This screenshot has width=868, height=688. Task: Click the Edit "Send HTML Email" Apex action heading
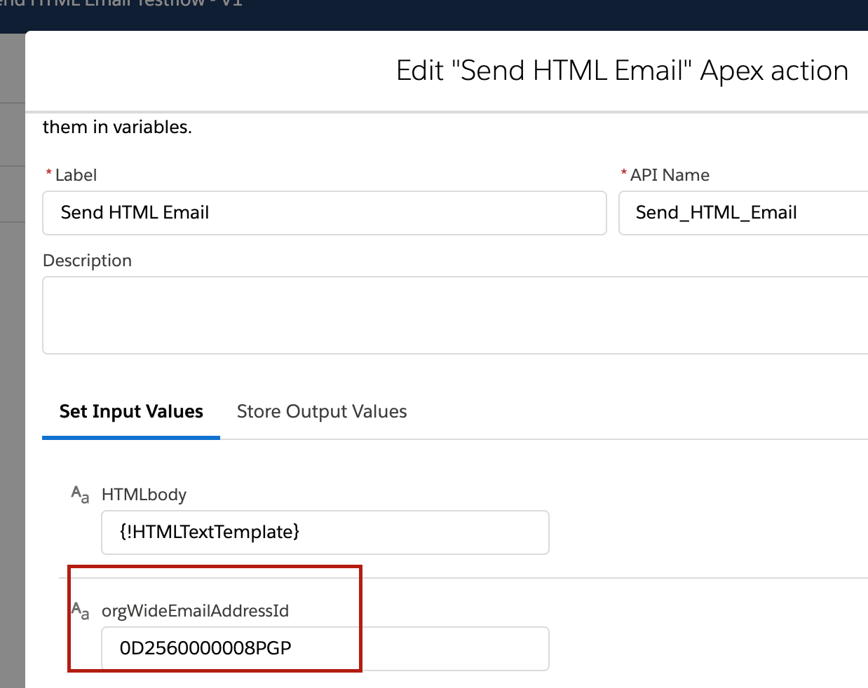622,71
